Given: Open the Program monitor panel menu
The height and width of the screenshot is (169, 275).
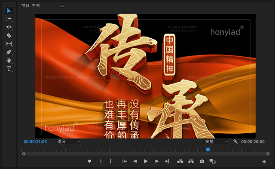Looking at the screenshot, I should (62, 6).
